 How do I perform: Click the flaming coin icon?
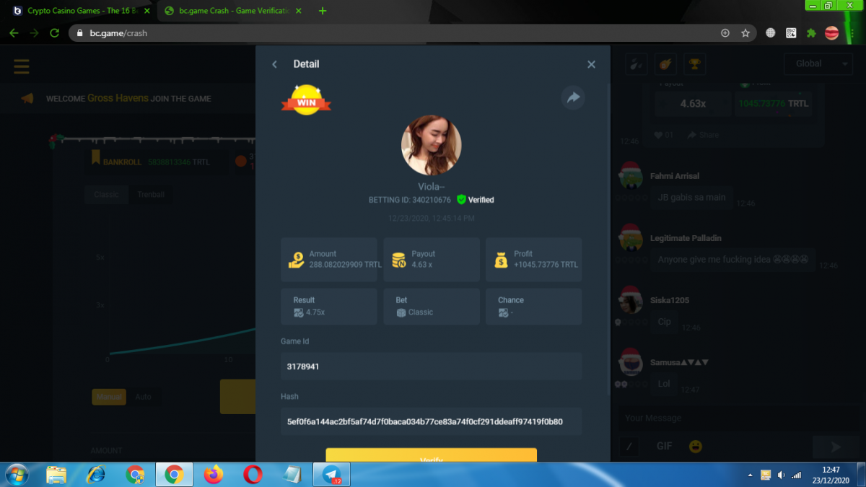[665, 64]
